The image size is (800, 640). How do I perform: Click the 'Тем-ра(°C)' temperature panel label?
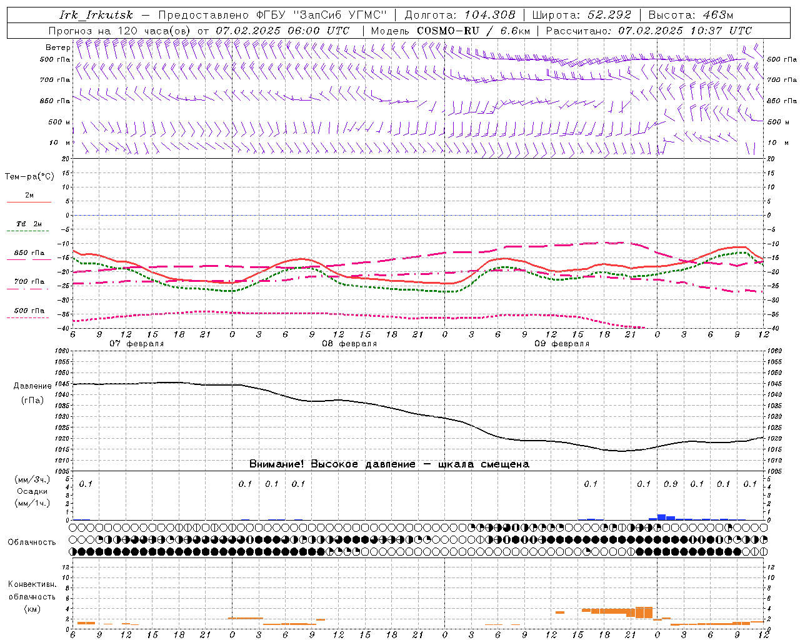point(29,177)
